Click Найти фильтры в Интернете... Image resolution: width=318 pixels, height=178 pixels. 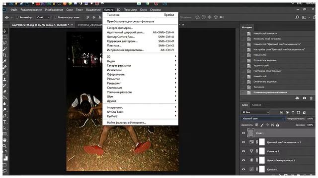point(140,123)
